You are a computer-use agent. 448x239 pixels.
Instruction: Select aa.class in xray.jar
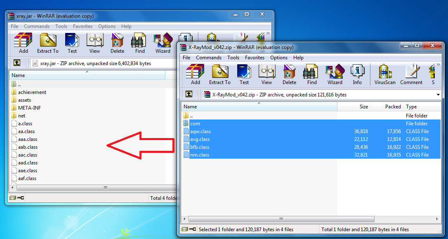[x=26, y=131]
